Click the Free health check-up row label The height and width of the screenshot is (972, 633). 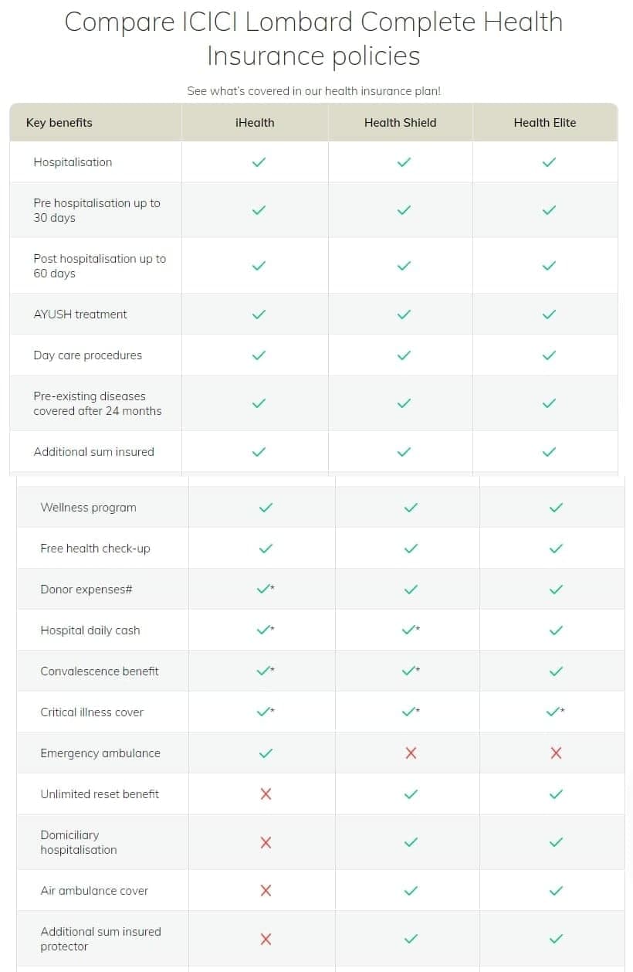tap(96, 549)
